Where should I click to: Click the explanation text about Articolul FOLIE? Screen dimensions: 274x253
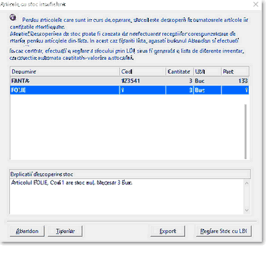click(x=71, y=183)
